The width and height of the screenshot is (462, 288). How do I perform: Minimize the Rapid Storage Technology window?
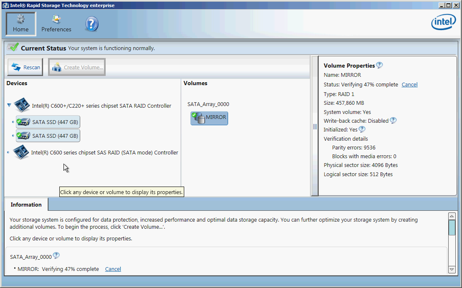tap(442, 5)
